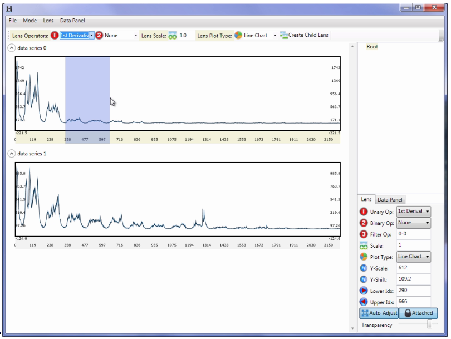The image size is (451, 339).
Task: Click the data series 1 line chart
Action: coord(178,199)
